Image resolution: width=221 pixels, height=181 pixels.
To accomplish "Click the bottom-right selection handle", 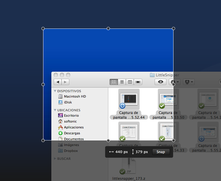I will point(174,141).
